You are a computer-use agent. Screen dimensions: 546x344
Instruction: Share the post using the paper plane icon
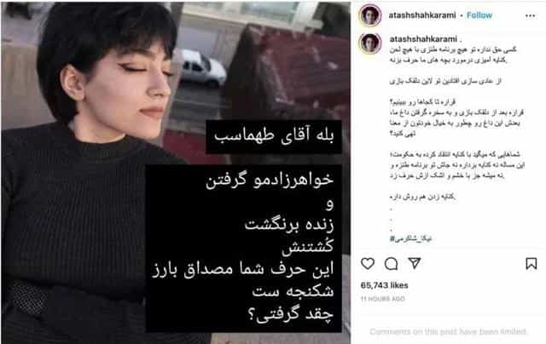(x=415, y=263)
